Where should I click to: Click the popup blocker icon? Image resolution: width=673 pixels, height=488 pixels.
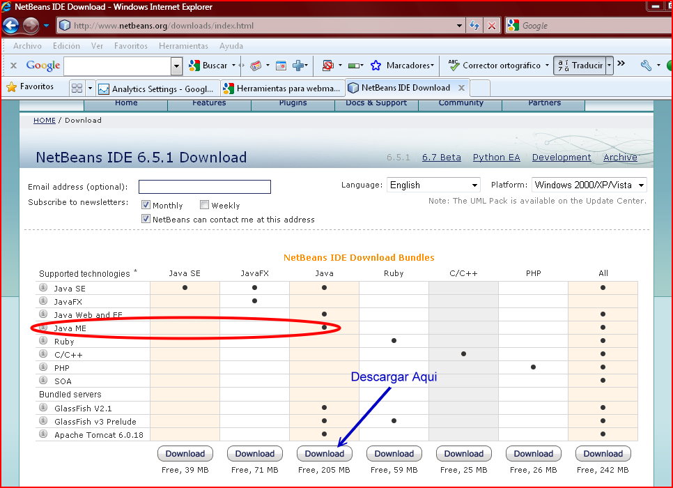pyautogui.click(x=328, y=66)
